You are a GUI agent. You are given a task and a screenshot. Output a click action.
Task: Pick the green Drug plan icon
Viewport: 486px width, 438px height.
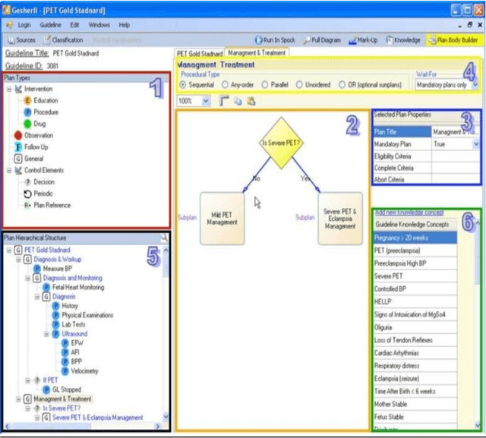(27, 124)
